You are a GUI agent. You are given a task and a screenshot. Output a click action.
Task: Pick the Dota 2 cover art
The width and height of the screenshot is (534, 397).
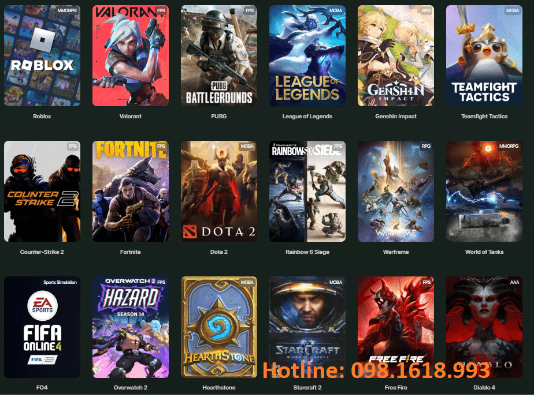point(219,192)
